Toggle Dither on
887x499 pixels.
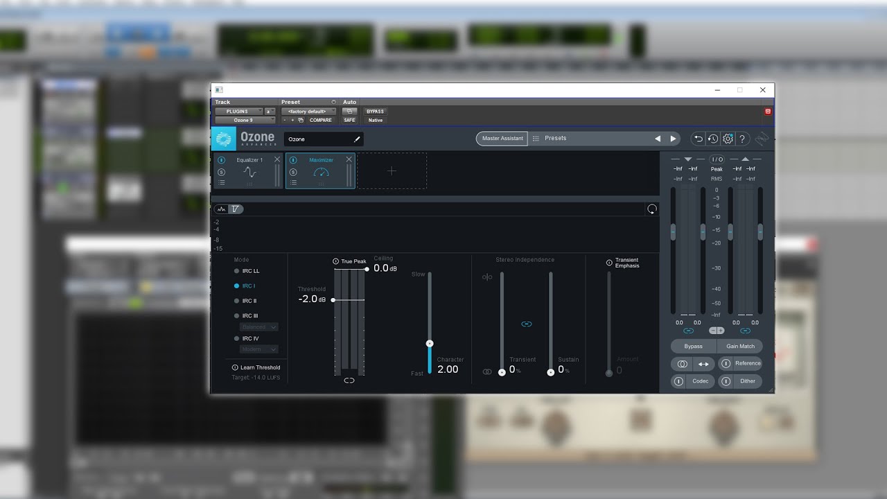pos(726,381)
